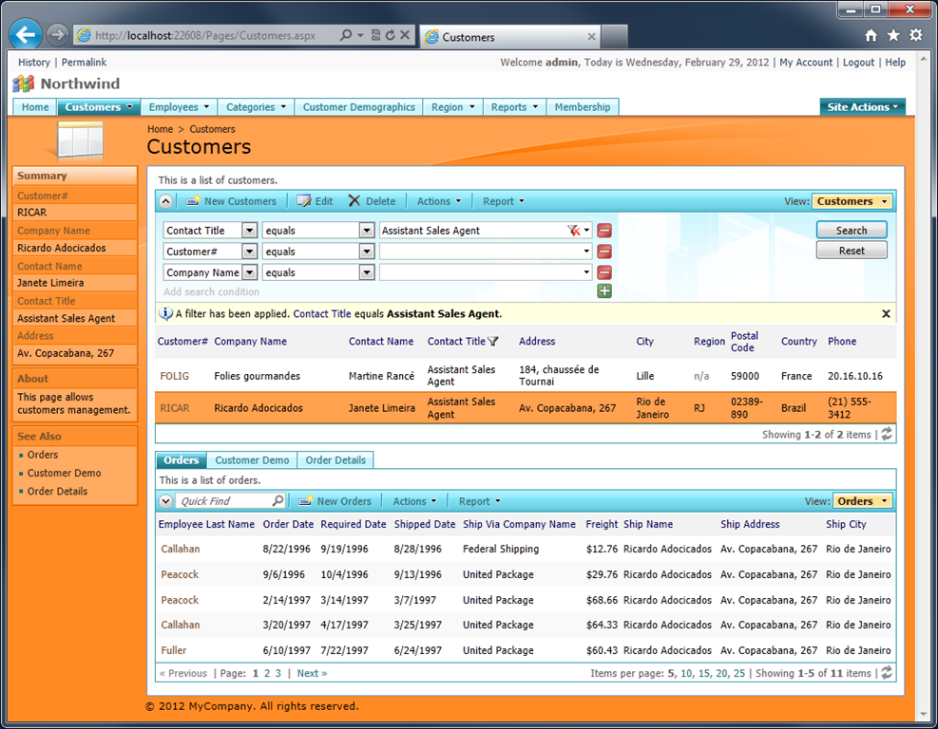Click the Delete X icon
The width and height of the screenshot is (938, 729).
[354, 201]
